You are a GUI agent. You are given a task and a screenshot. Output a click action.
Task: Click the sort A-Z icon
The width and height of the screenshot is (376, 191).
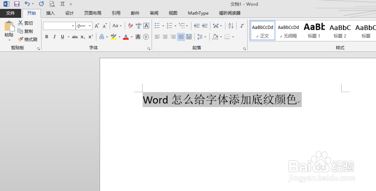[231, 25]
